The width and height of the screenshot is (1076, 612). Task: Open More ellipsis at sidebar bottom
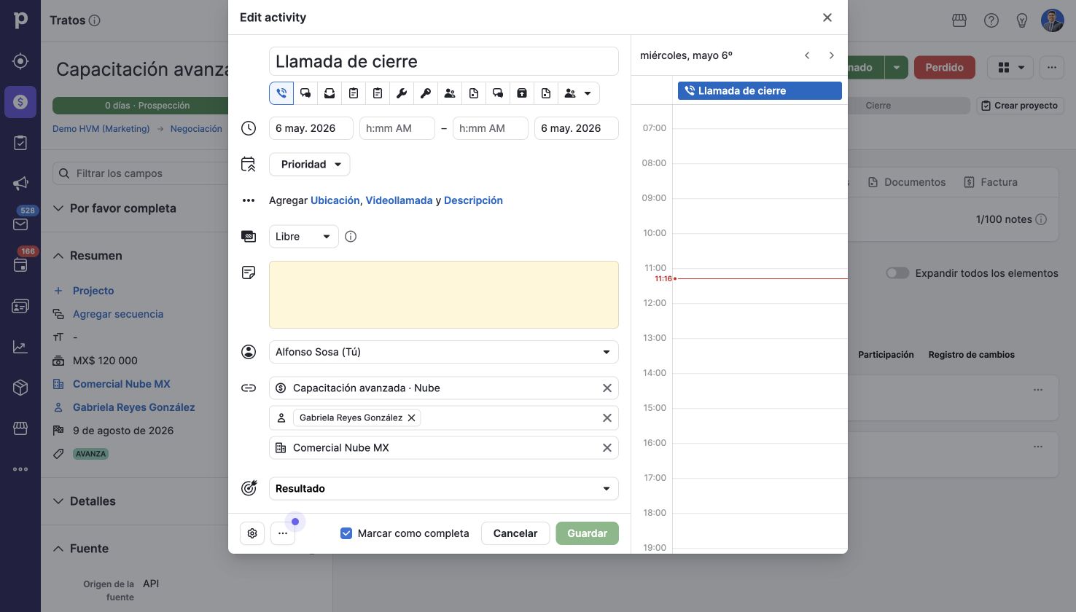point(20,469)
